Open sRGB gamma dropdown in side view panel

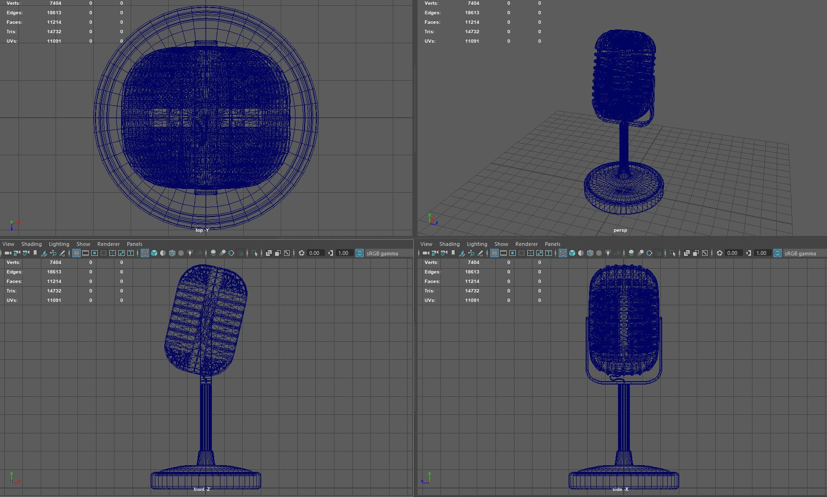[x=800, y=253]
